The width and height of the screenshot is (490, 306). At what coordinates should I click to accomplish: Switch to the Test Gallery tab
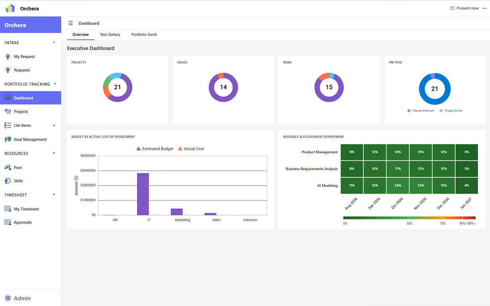click(x=110, y=35)
